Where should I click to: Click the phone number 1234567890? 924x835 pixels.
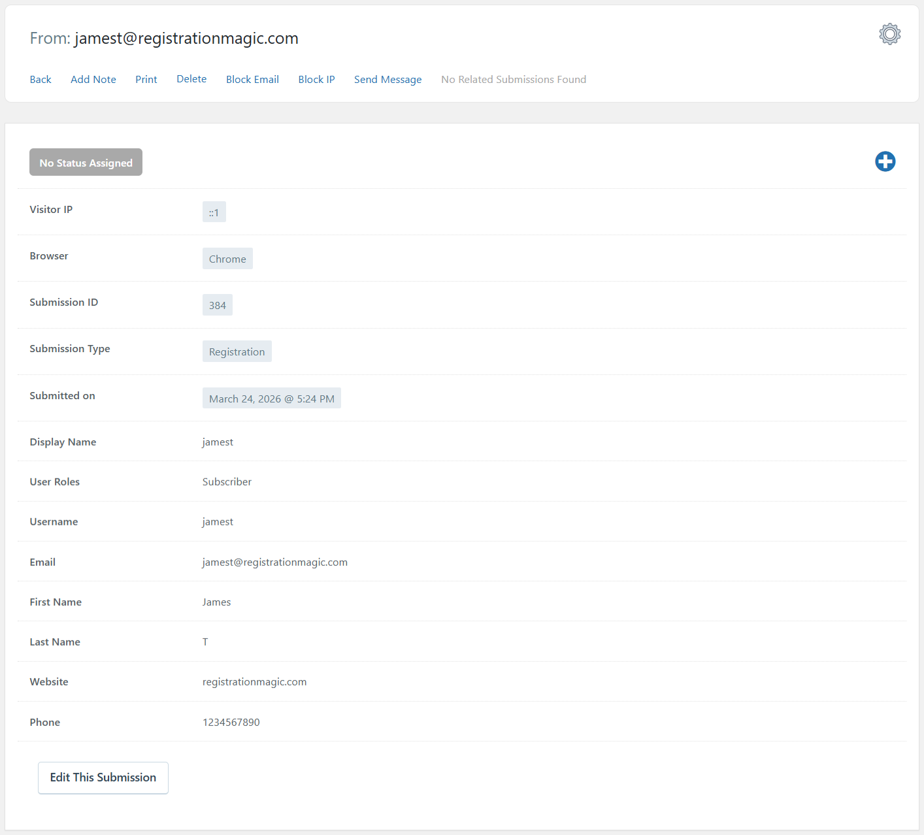coord(231,722)
